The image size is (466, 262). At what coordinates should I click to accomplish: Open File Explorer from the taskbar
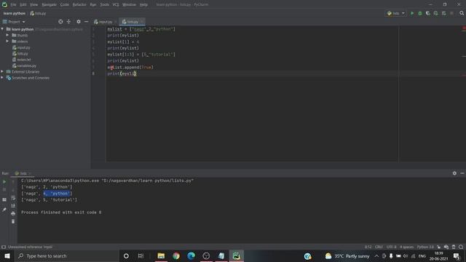coord(161,255)
